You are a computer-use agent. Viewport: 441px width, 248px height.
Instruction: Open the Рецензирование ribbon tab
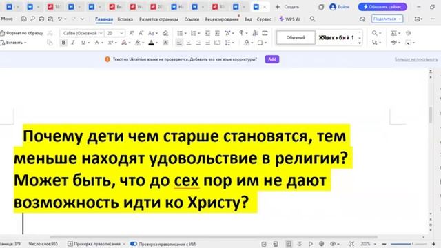pos(222,19)
